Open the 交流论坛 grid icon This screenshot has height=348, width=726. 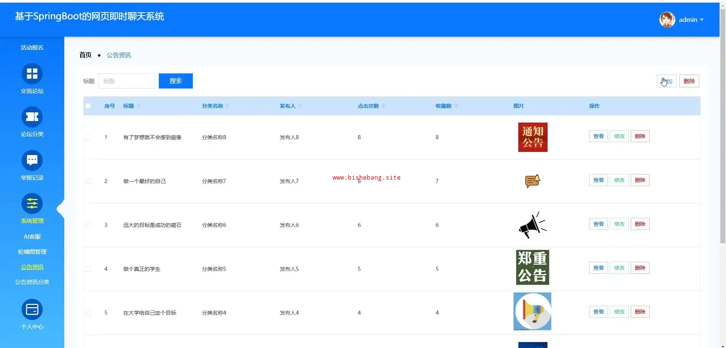point(32,74)
